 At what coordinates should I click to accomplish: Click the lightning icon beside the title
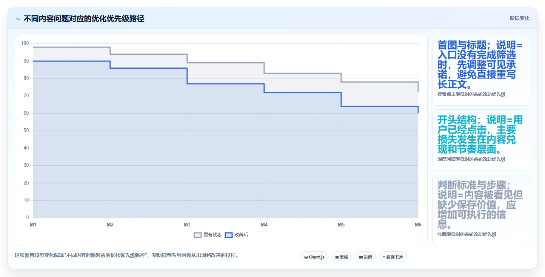pos(18,19)
